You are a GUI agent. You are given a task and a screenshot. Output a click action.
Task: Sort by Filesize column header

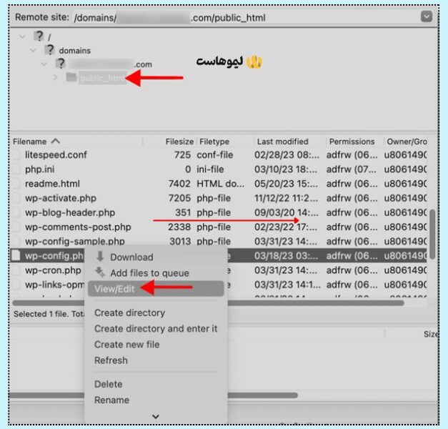pos(179,142)
